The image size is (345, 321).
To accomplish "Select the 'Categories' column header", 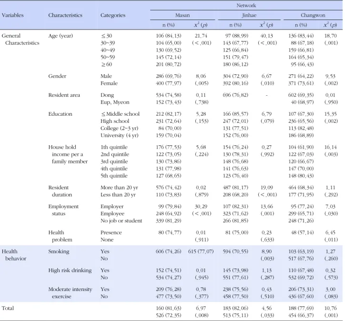I will coord(112,15).
